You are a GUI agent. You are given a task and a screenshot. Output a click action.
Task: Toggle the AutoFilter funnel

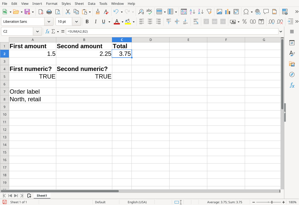[209, 12]
